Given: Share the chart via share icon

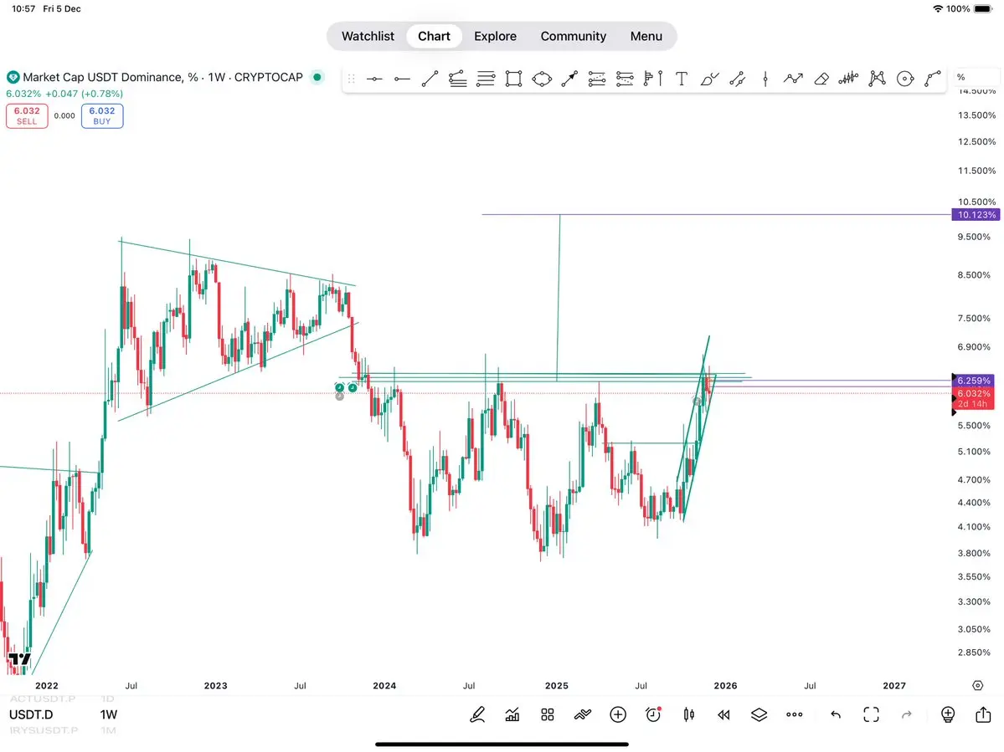Looking at the screenshot, I should (x=984, y=714).
